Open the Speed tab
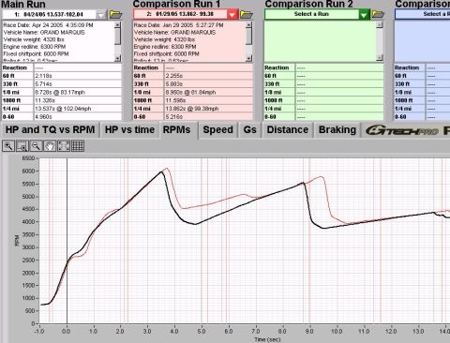Viewport: 450px width, 343px height. tap(217, 130)
